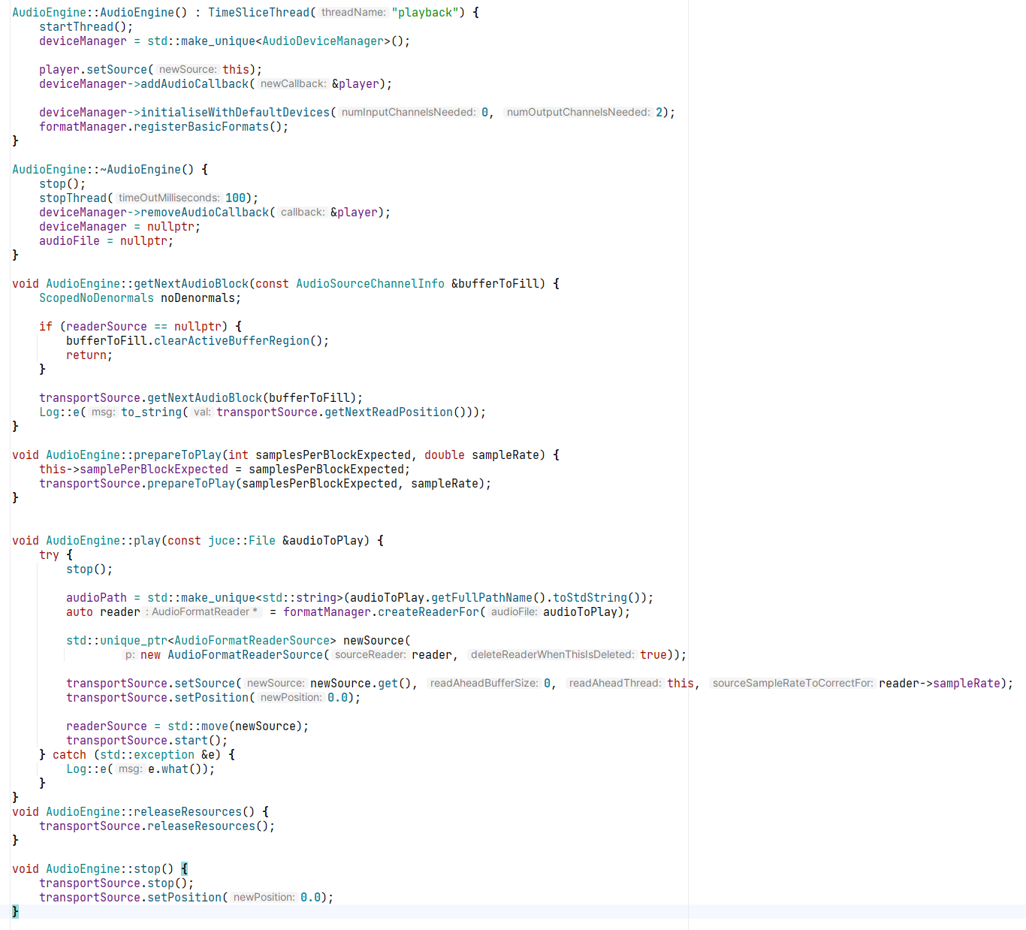Click the toStdString method call
1026x930 pixels.
click(590, 598)
